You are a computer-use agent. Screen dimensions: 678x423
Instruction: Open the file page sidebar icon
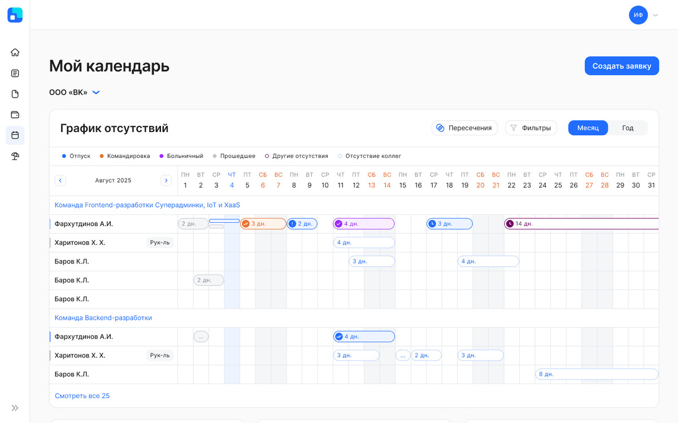15,94
